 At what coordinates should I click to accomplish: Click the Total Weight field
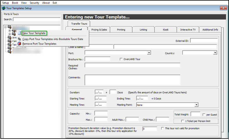(196, 114)
